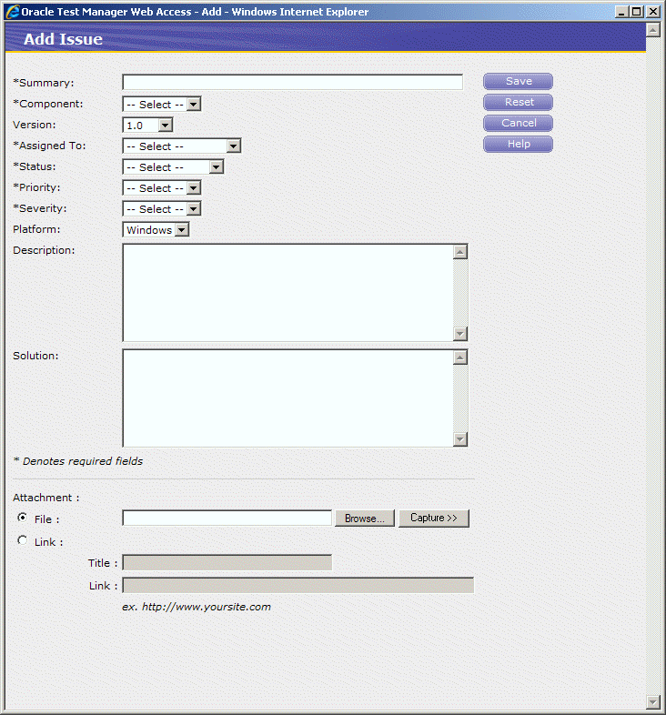Close the Add Issue window
666x715 pixels.
(x=652, y=12)
